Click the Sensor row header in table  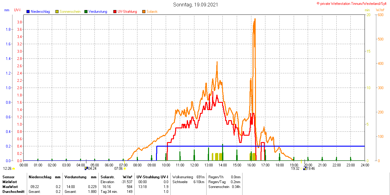pyautogui.click(x=9, y=177)
